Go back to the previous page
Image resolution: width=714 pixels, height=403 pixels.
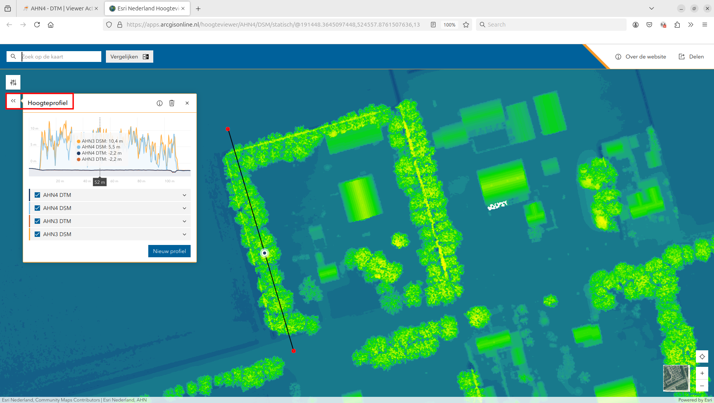coord(9,25)
